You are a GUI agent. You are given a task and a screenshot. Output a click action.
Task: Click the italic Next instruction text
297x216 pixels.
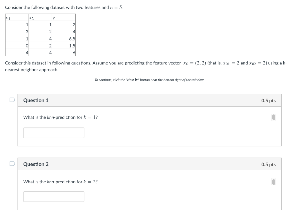[150, 80]
